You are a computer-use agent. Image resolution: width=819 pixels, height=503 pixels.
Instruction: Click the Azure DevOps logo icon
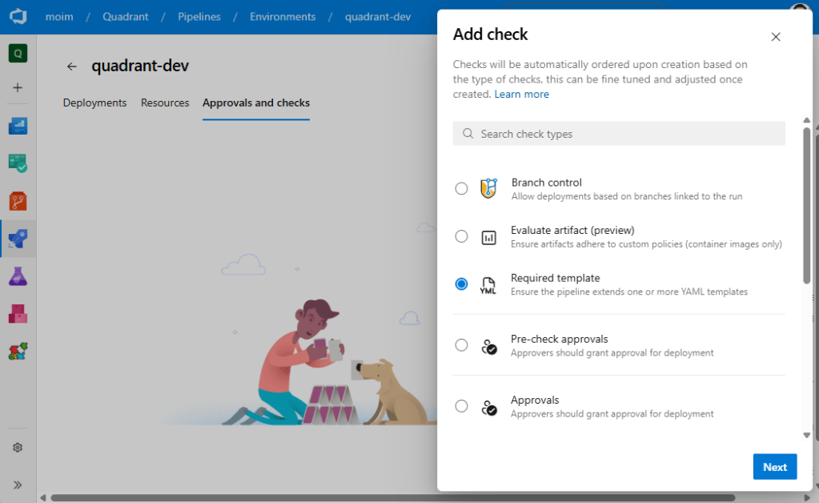[18, 17]
